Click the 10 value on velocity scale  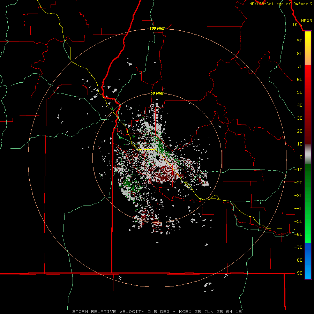tap(300, 144)
